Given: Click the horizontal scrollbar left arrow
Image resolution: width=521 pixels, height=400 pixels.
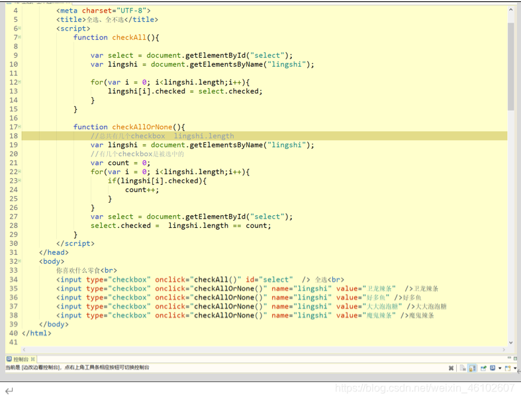Looking at the screenshot, I should (24, 350).
